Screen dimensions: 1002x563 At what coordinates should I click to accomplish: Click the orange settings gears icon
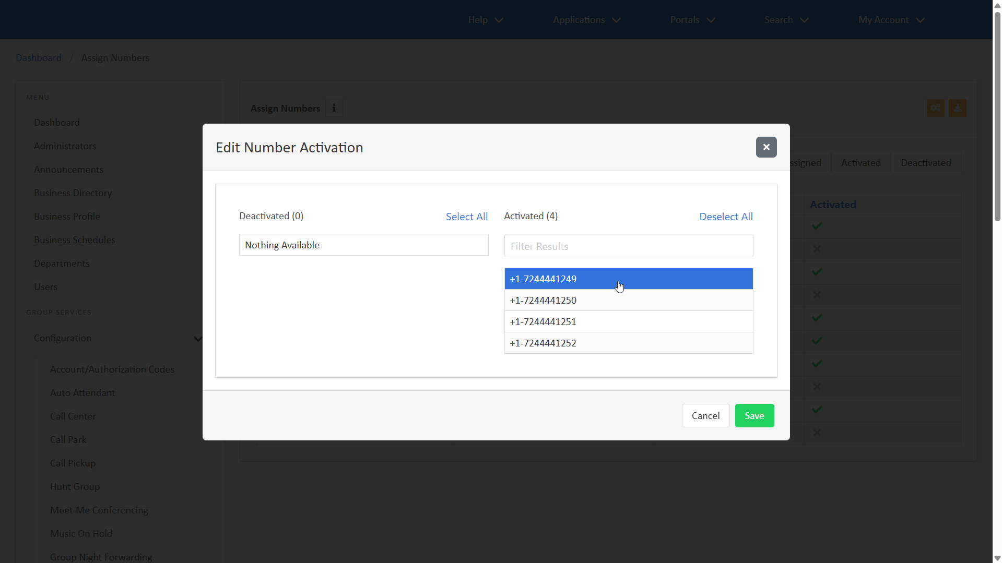point(935,108)
